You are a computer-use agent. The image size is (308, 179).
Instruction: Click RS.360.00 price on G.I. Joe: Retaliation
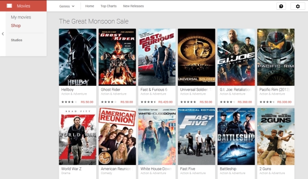pyautogui.click(x=244, y=102)
